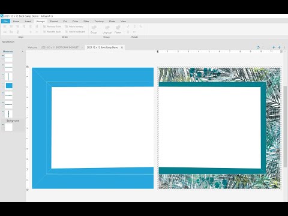Switch to the Color ribbon tab
The image size is (288, 216).
(75, 21)
